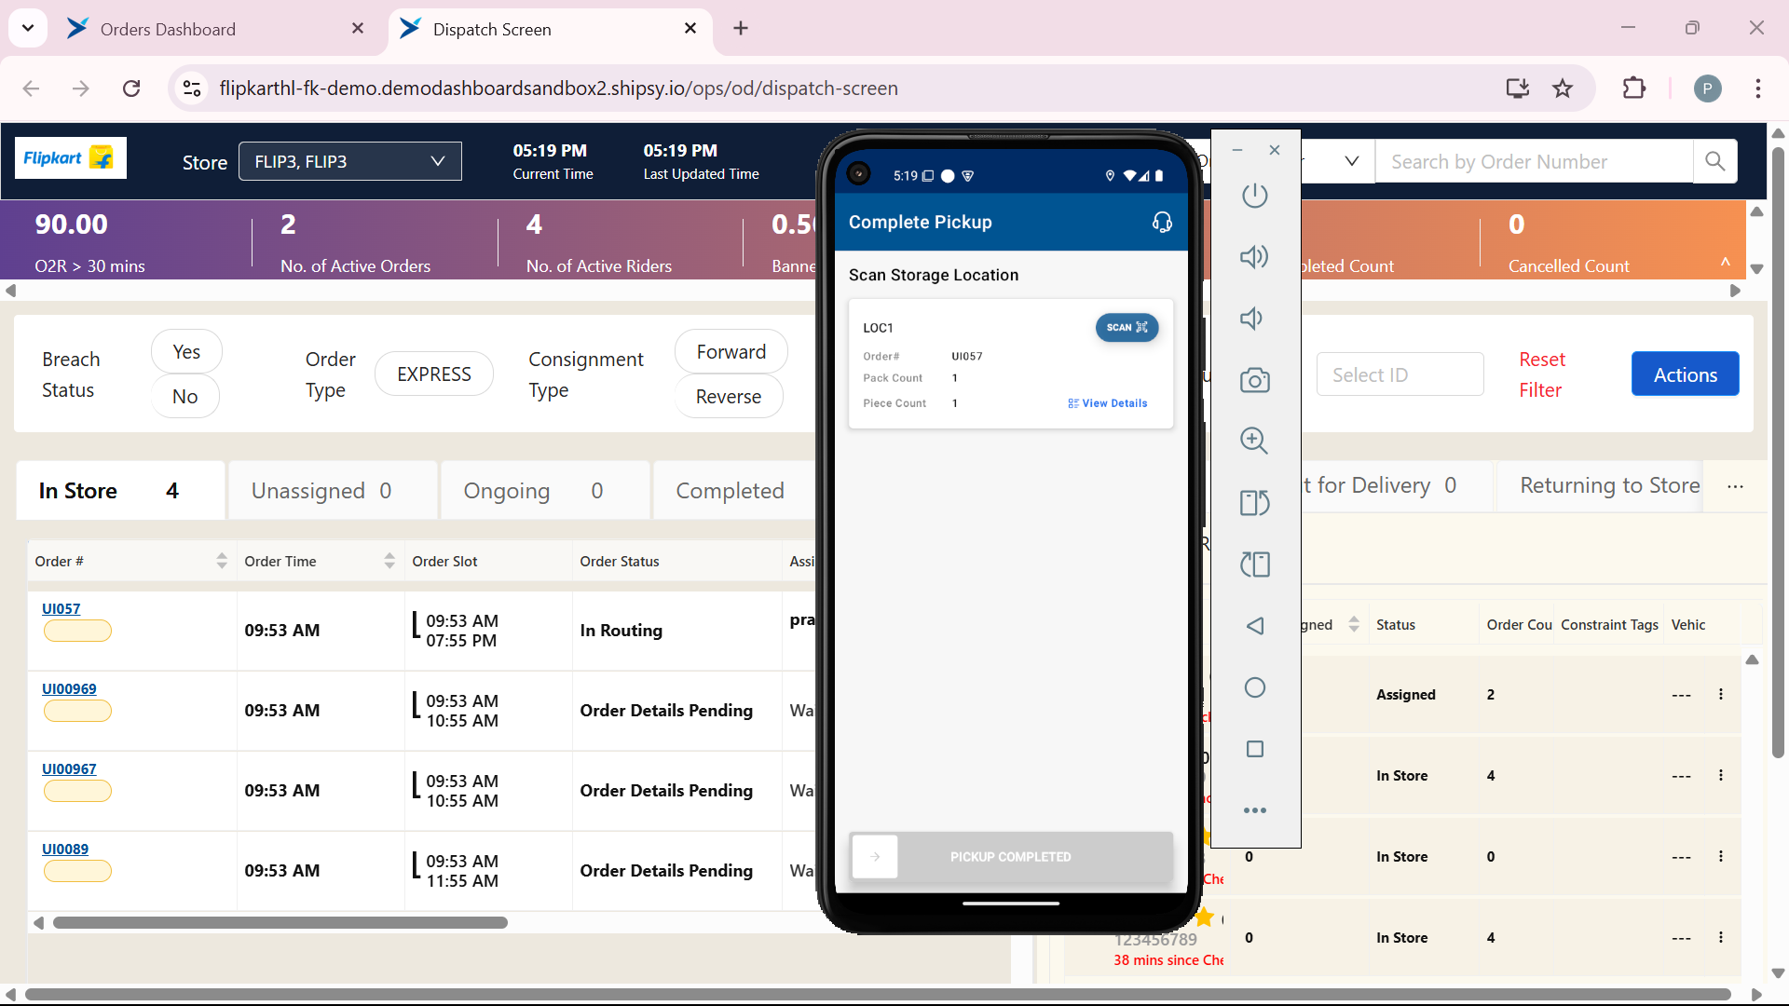Image resolution: width=1789 pixels, height=1006 pixels.
Task: Click browser address bar URL
Action: (x=558, y=88)
